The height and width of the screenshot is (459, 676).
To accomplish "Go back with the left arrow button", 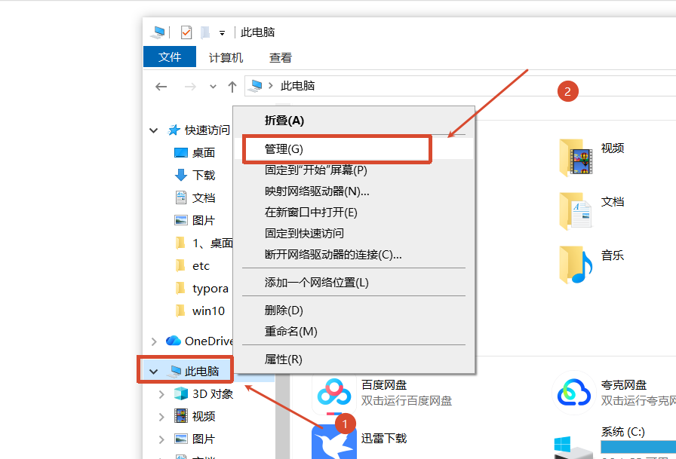I will (161, 87).
